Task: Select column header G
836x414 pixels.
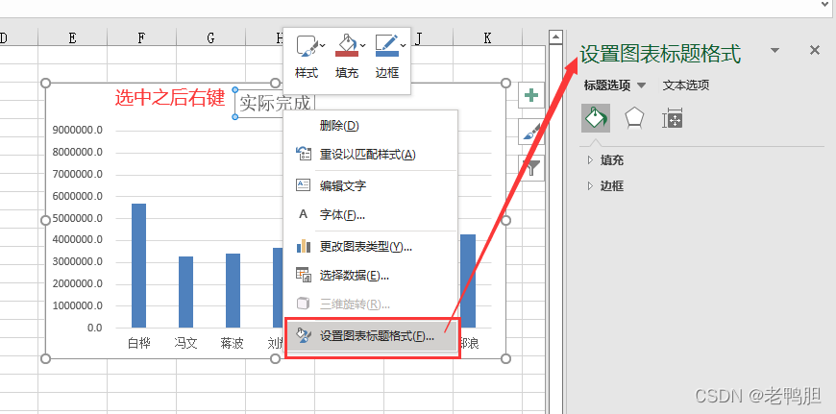Action: pos(211,37)
